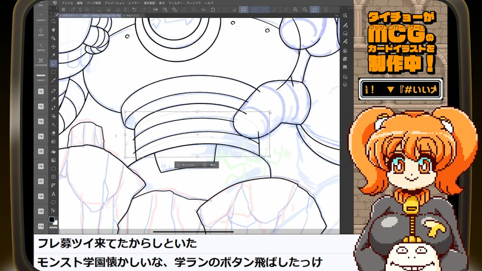Click Flip horizontal in command bar
The image size is (482, 271).
[x=155, y=10]
